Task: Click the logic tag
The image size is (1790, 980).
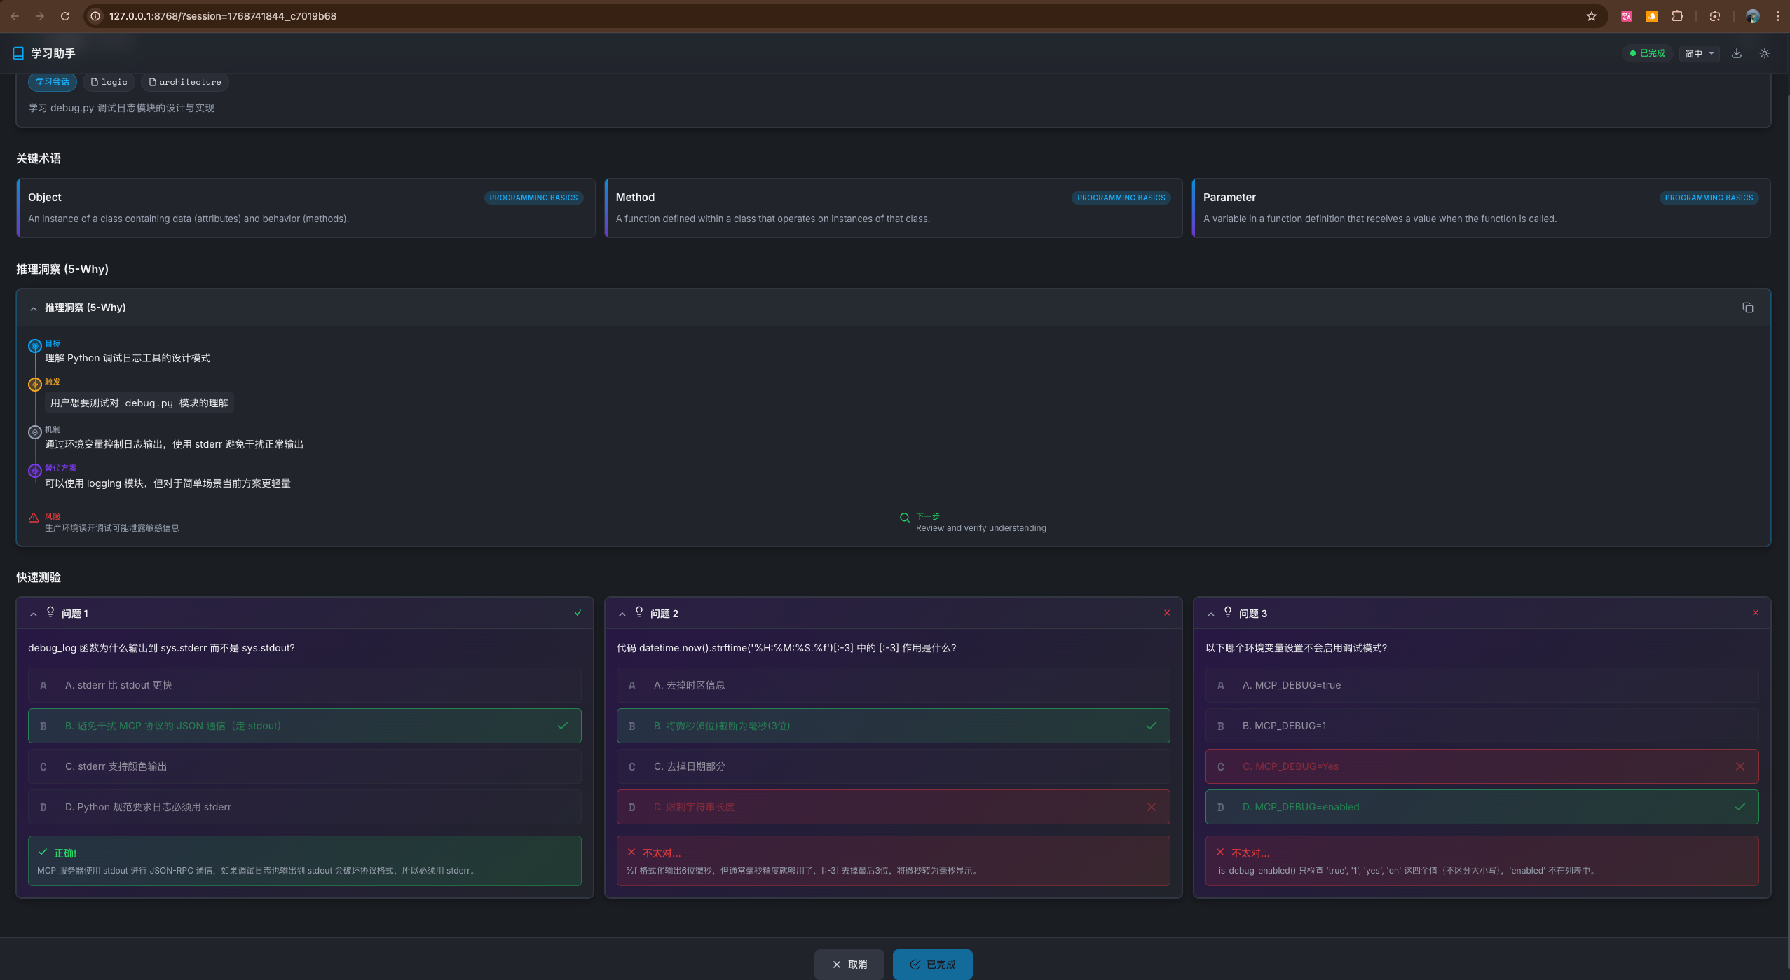Action: click(x=109, y=82)
